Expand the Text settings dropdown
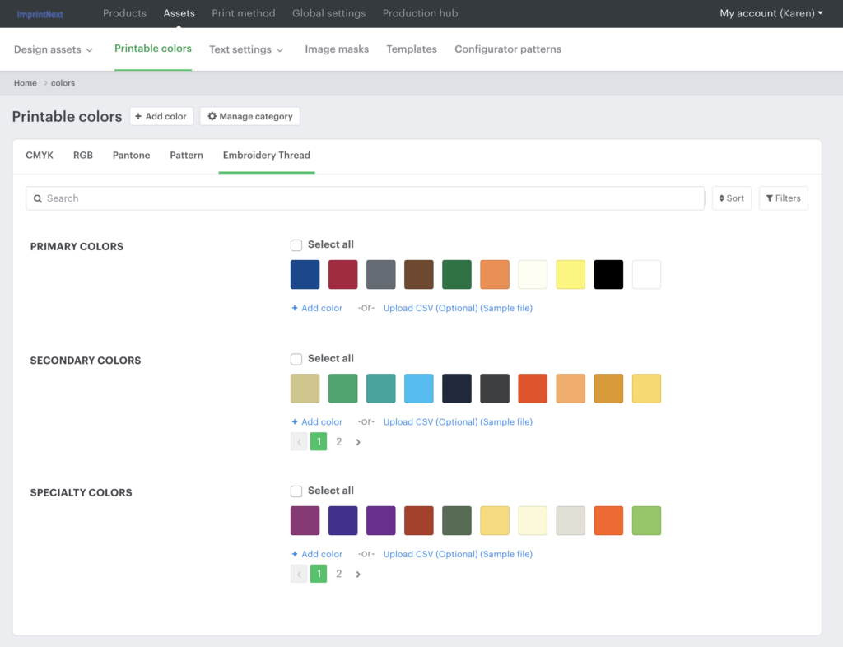 (x=246, y=49)
